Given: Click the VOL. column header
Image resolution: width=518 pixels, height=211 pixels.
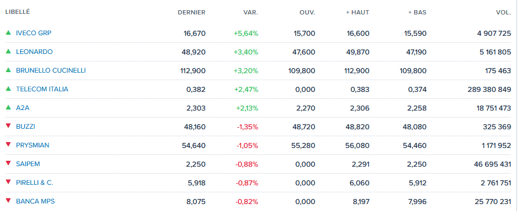Looking at the screenshot, I should [504, 13].
